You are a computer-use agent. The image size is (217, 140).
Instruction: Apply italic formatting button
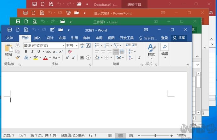32,52
